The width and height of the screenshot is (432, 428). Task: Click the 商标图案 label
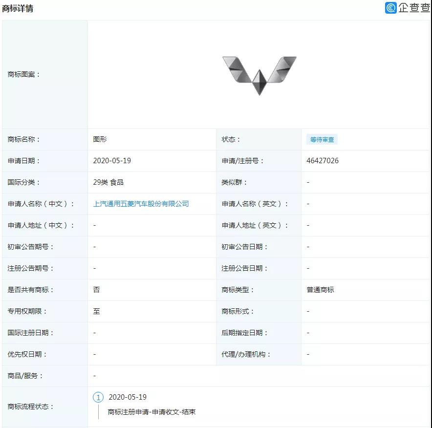(x=23, y=74)
